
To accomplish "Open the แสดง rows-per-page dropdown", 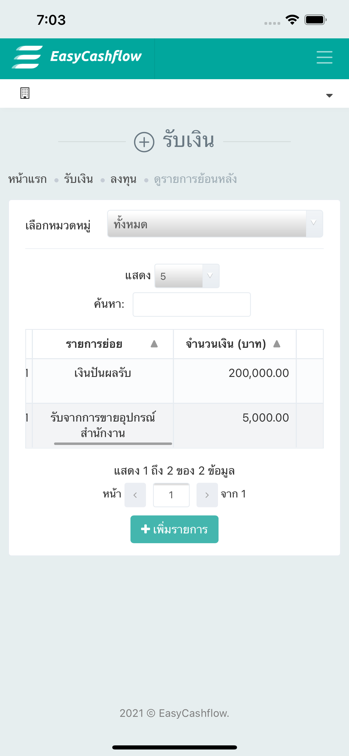I will click(x=187, y=276).
